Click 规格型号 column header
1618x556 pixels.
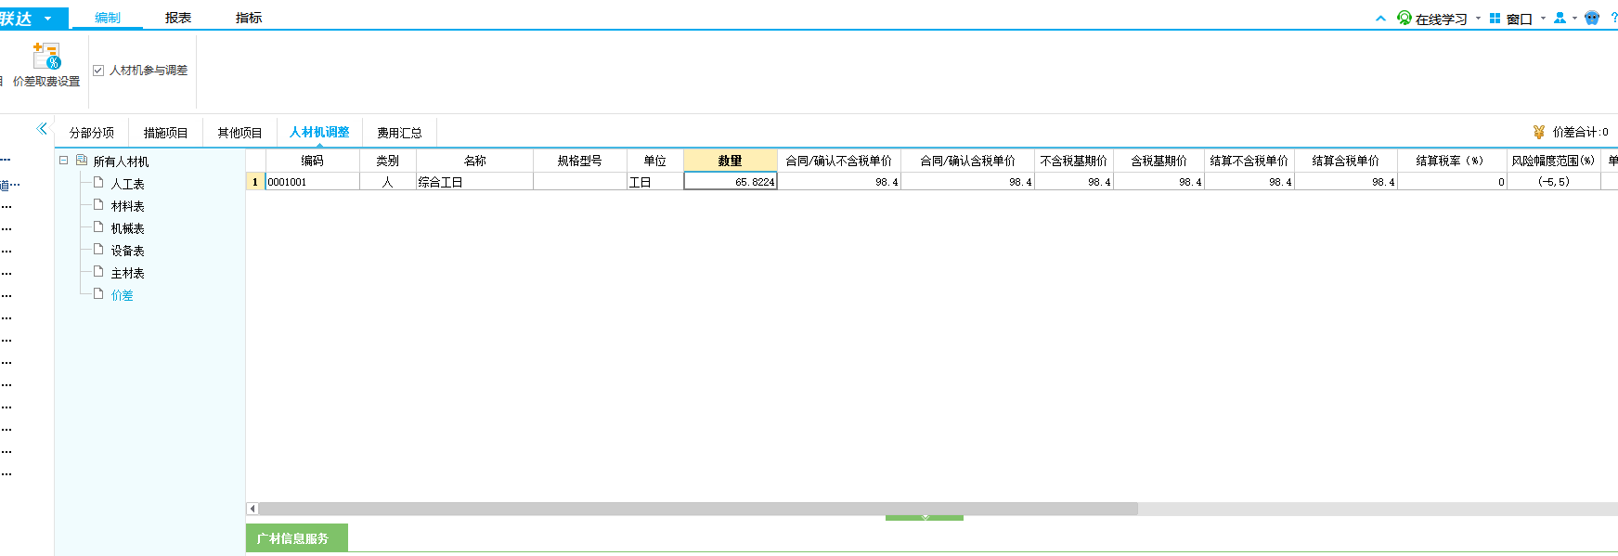click(x=580, y=161)
